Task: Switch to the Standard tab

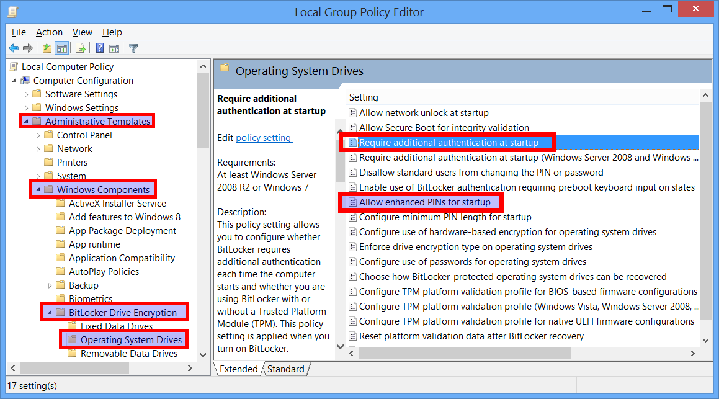Action: coord(286,369)
